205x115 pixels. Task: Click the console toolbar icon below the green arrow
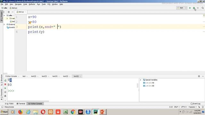(x=5, y=92)
